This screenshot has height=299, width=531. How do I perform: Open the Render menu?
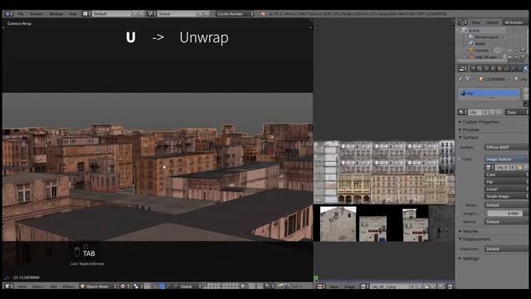click(37, 14)
